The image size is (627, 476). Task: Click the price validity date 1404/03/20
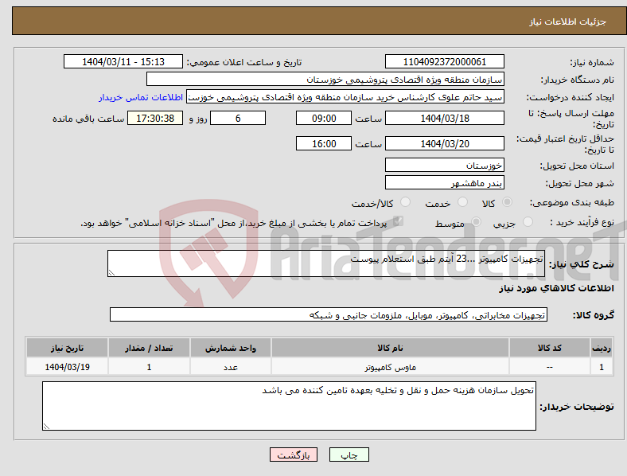click(445, 143)
